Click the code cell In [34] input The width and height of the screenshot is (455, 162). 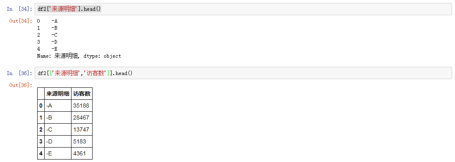(243, 9)
